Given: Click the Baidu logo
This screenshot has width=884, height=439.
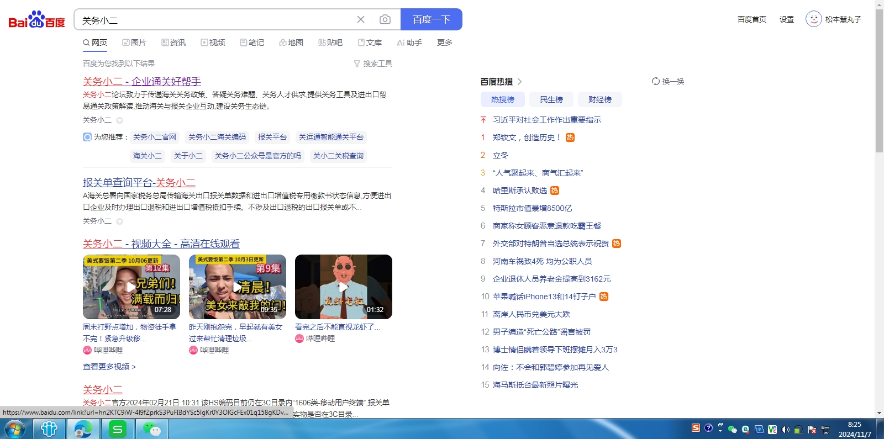Looking at the screenshot, I should coord(36,20).
